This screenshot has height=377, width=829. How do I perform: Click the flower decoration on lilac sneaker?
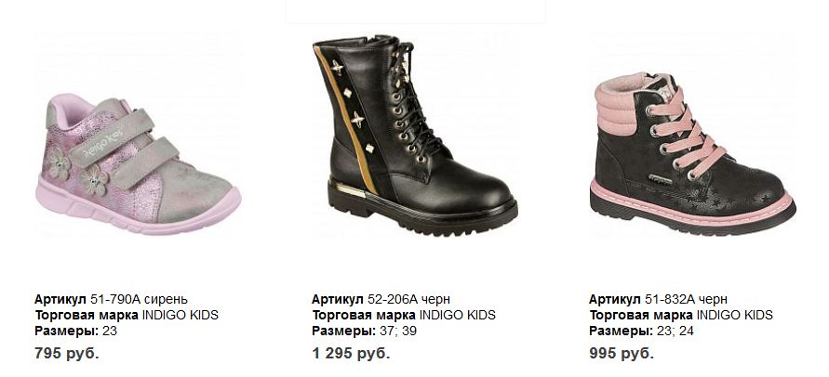[95, 181]
